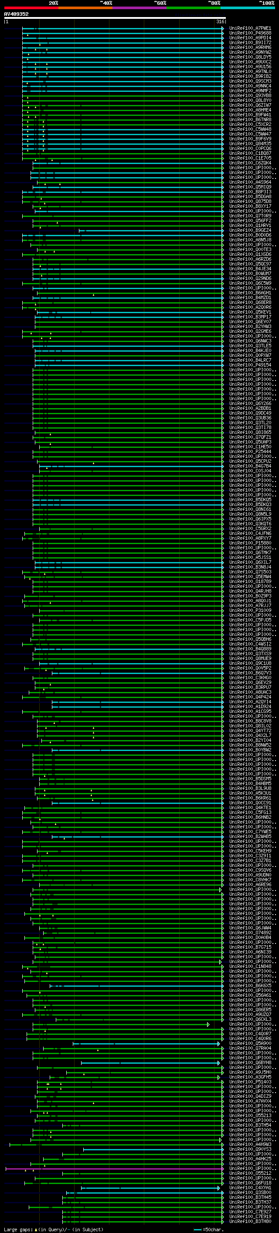
Task: Open hit UniRef100_C1N848
Action: (250, 966)
